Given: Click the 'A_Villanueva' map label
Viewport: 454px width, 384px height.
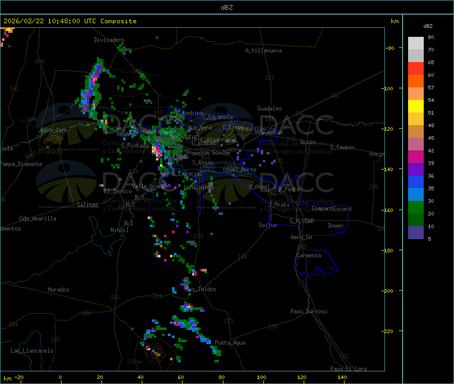Looking at the screenshot, I should (263, 50).
